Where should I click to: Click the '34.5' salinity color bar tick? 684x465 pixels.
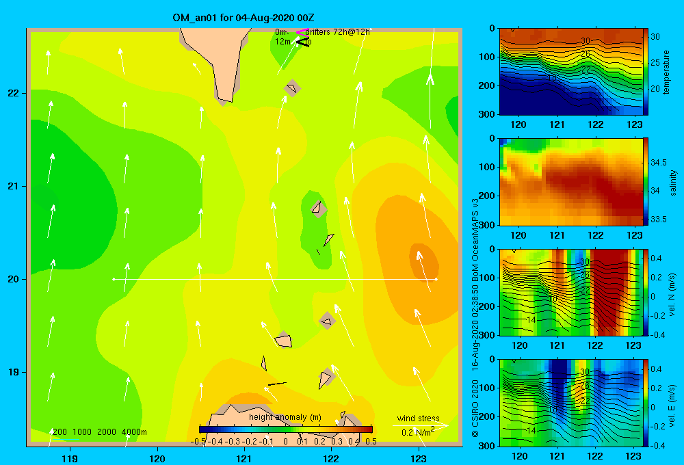(x=658, y=162)
